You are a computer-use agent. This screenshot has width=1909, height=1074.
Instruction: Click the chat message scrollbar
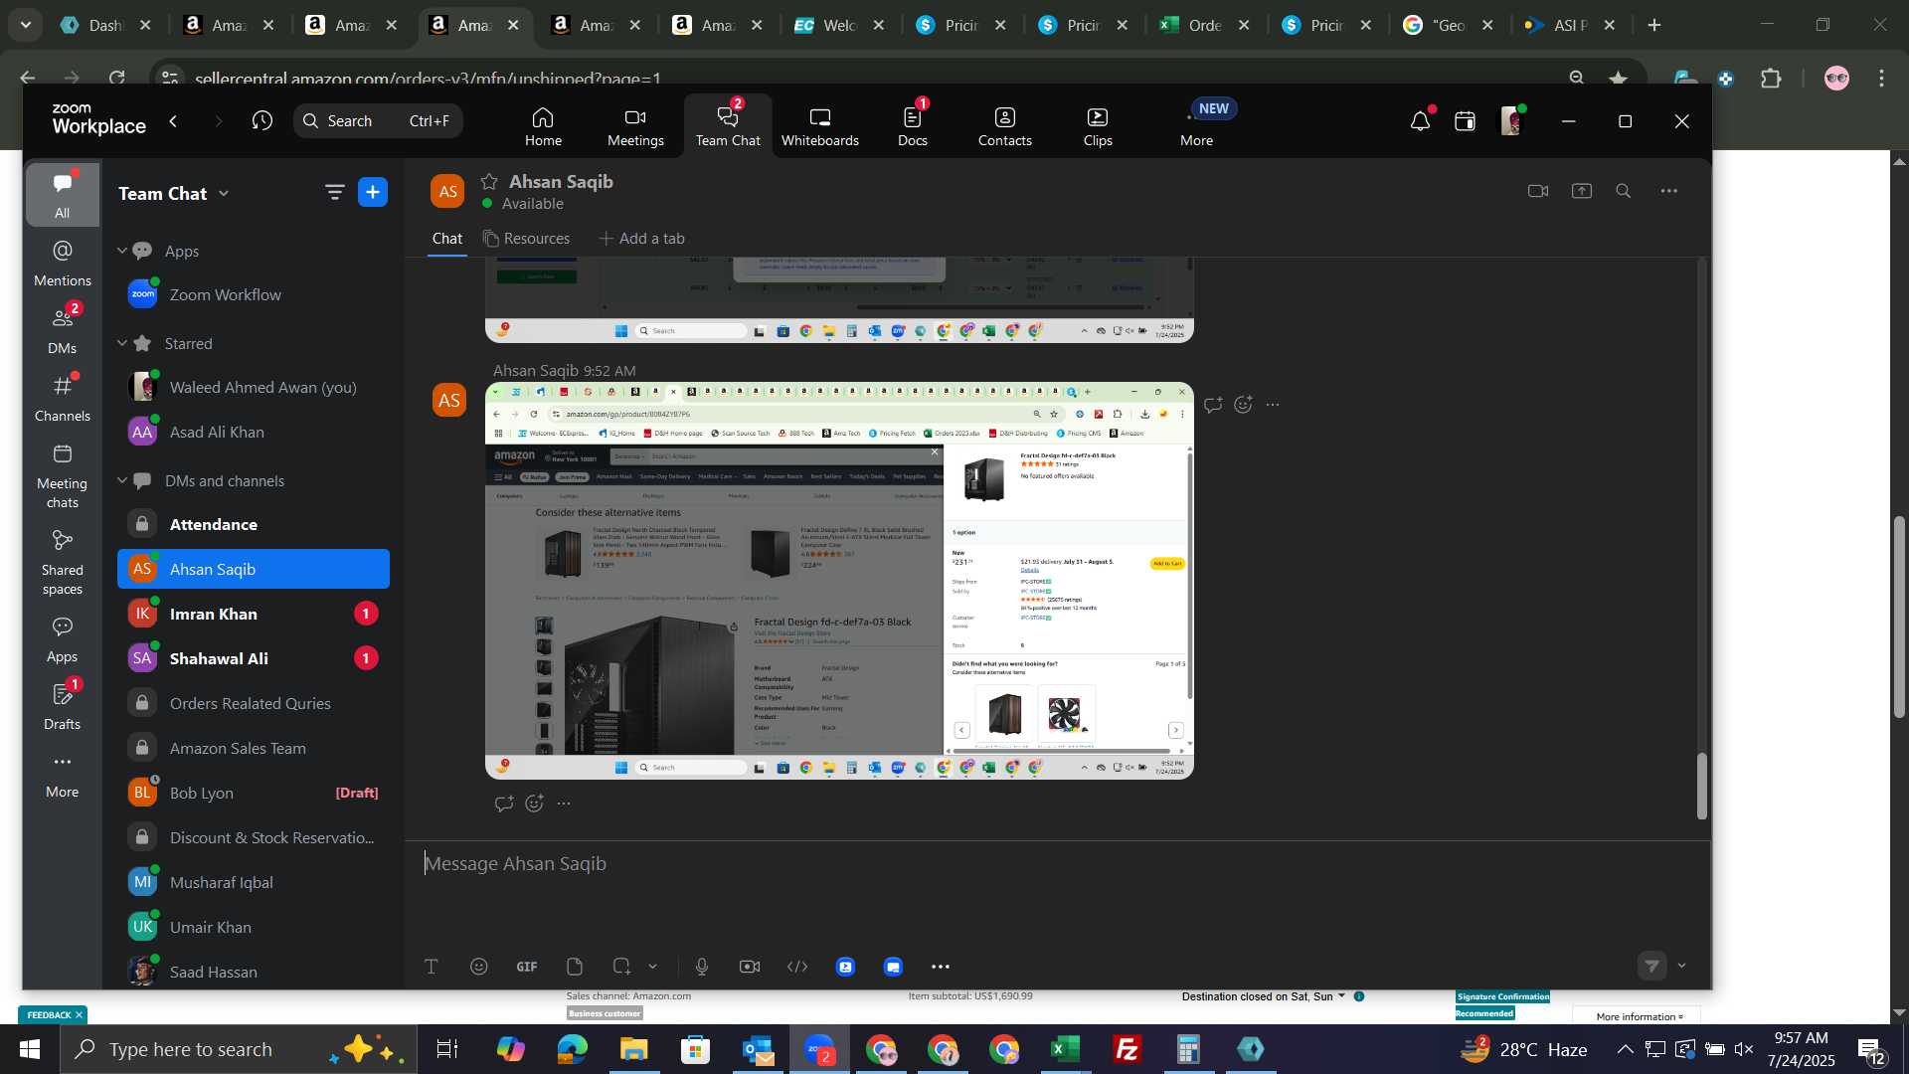tap(1701, 786)
